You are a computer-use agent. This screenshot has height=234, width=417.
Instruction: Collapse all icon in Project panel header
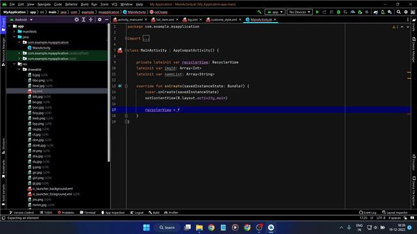pyautogui.click(x=91, y=19)
